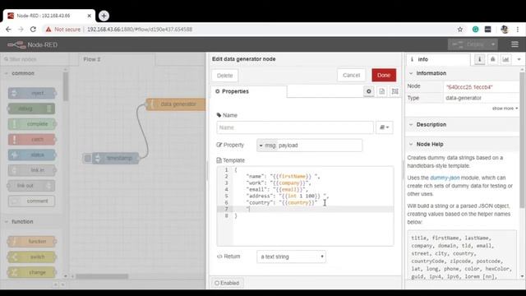Screen dimensions: 526x296
Task: Click the Not secure warning indicator
Action: [x=63, y=30]
